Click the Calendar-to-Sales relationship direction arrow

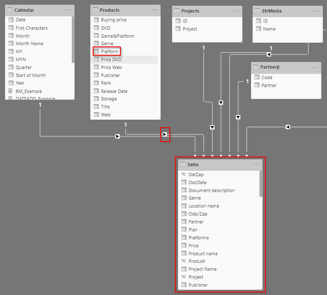point(117,136)
